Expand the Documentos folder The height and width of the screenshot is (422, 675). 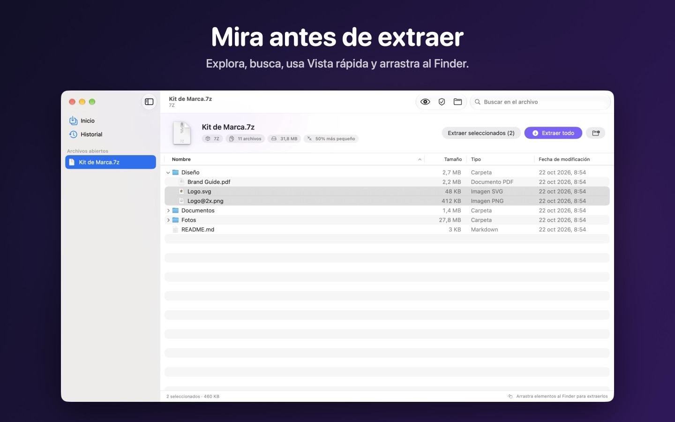pyautogui.click(x=168, y=211)
